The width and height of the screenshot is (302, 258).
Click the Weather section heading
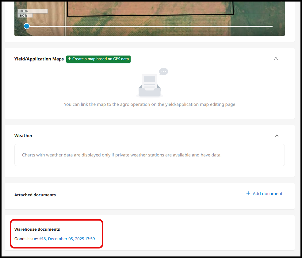pyautogui.click(x=24, y=136)
